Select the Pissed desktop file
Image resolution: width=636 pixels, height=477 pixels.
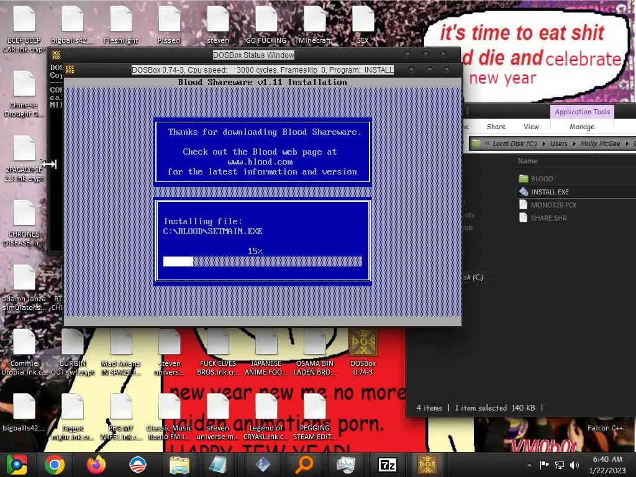point(169,24)
